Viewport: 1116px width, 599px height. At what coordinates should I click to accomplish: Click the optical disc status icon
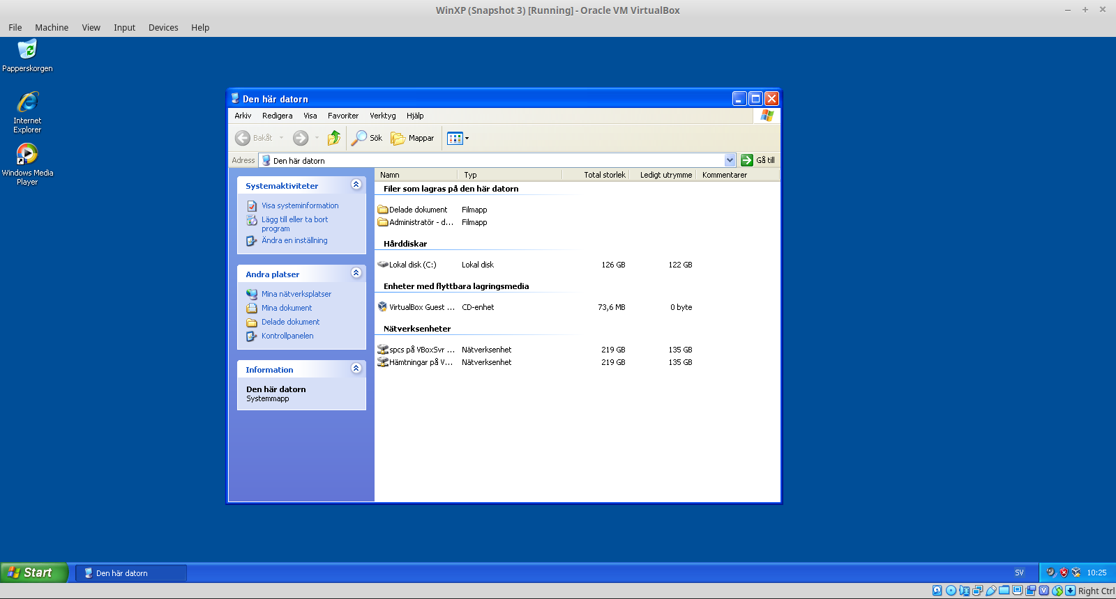pyautogui.click(x=951, y=591)
